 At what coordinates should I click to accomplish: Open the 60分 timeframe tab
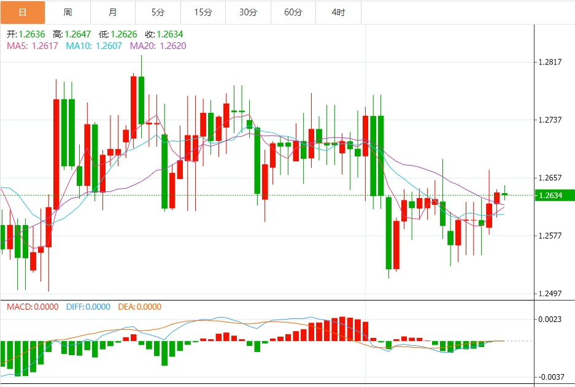[293, 12]
